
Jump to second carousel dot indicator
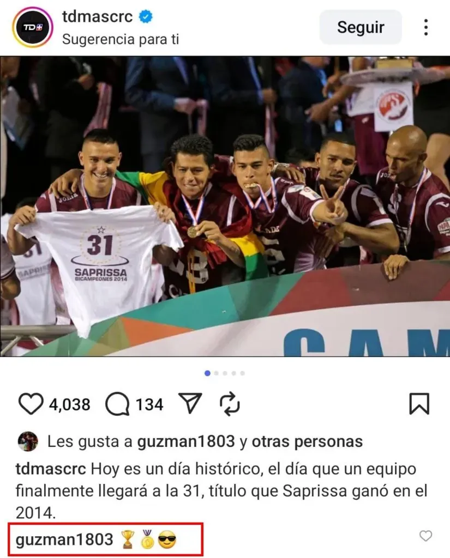216,373
